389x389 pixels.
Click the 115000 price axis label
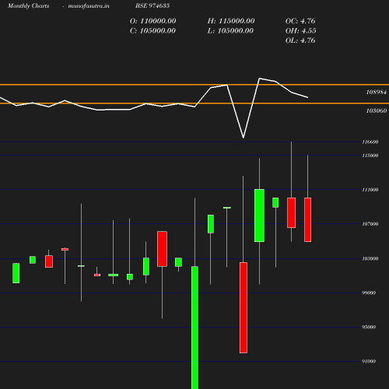[x=370, y=156]
